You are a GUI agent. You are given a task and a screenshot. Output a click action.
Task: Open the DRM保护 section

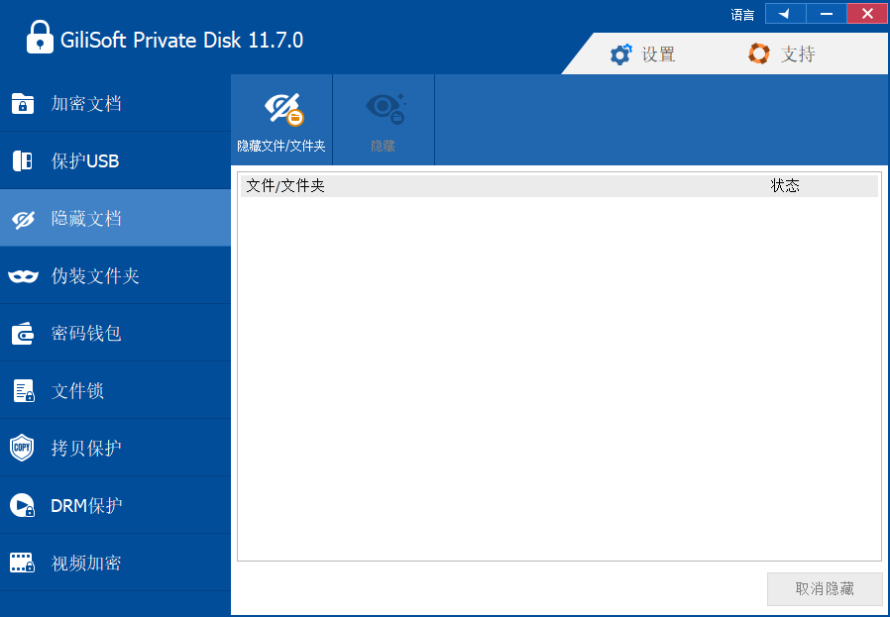115,505
